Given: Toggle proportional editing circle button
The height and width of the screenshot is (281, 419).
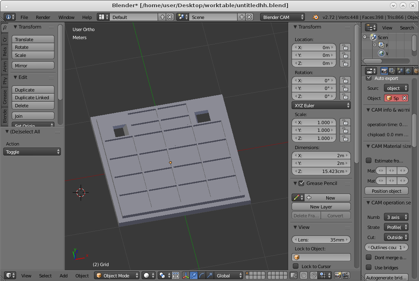Looking at the screenshot, I should tap(304, 275).
